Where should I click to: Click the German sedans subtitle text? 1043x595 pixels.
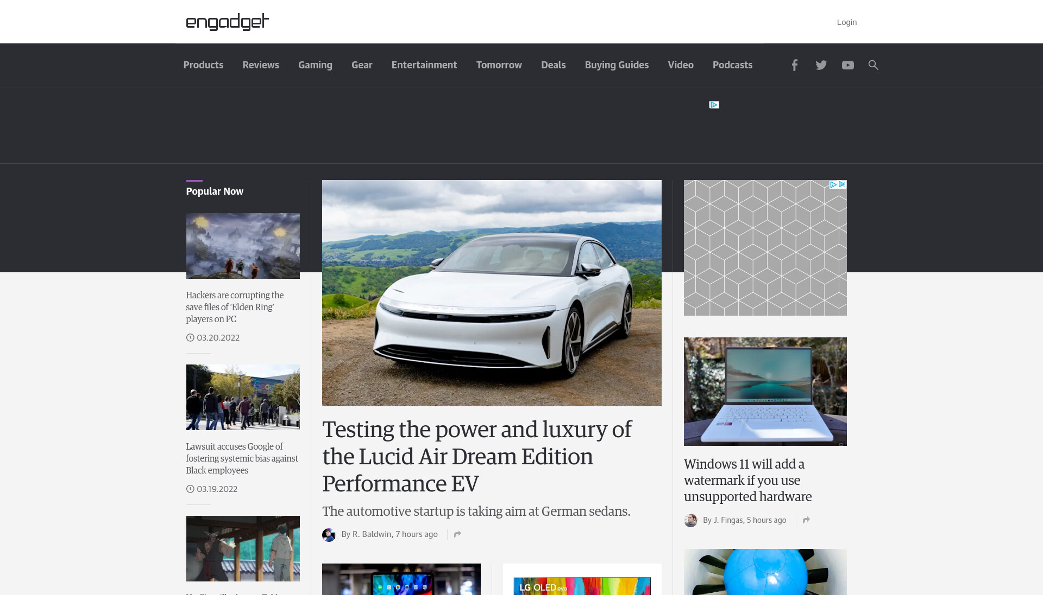[x=476, y=511]
